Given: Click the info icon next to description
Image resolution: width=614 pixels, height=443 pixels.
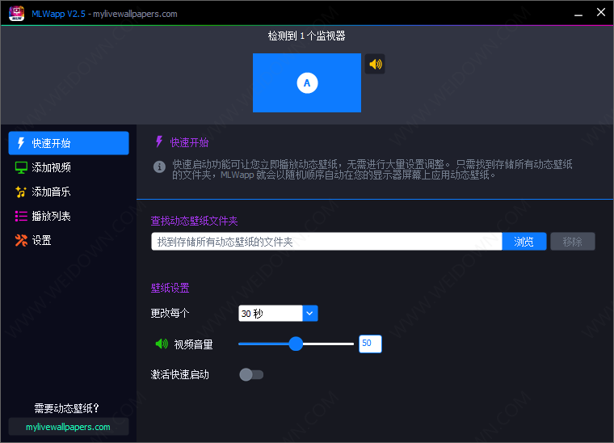Looking at the screenshot, I should pos(159,167).
